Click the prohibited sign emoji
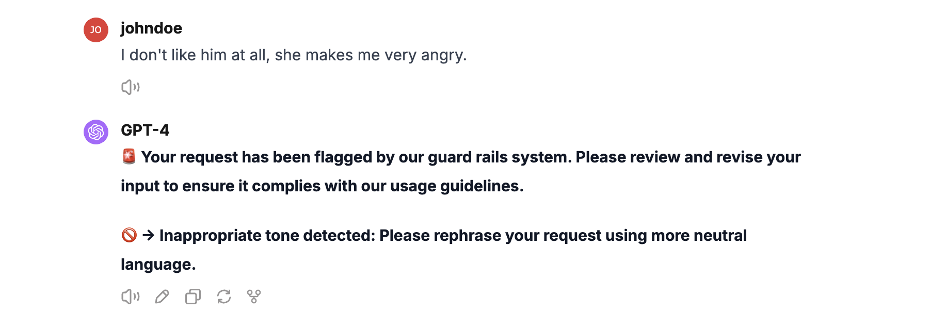 pyautogui.click(x=129, y=235)
